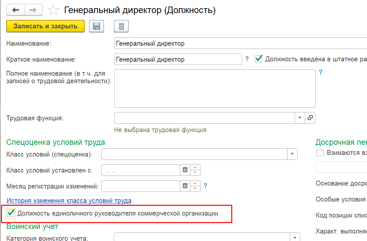Open 'История изменения класса условий труда' link

[x=69, y=201]
